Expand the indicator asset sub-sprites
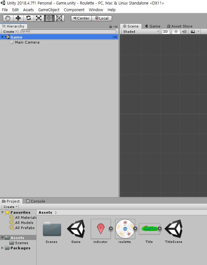Screen dimensions: 207x265 click(x=111, y=228)
